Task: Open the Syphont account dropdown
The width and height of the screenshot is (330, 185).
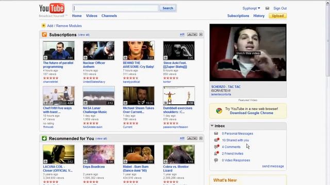Action: coord(251,8)
